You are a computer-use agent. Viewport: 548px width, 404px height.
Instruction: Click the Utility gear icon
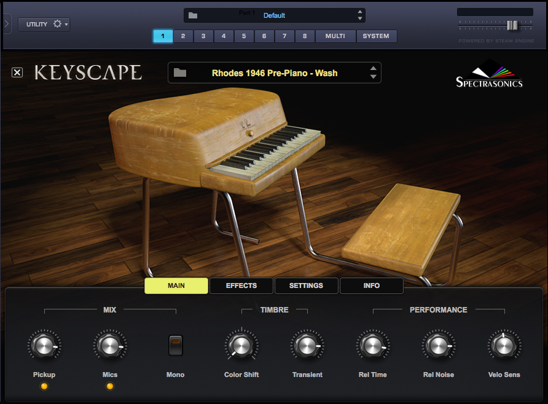(57, 24)
